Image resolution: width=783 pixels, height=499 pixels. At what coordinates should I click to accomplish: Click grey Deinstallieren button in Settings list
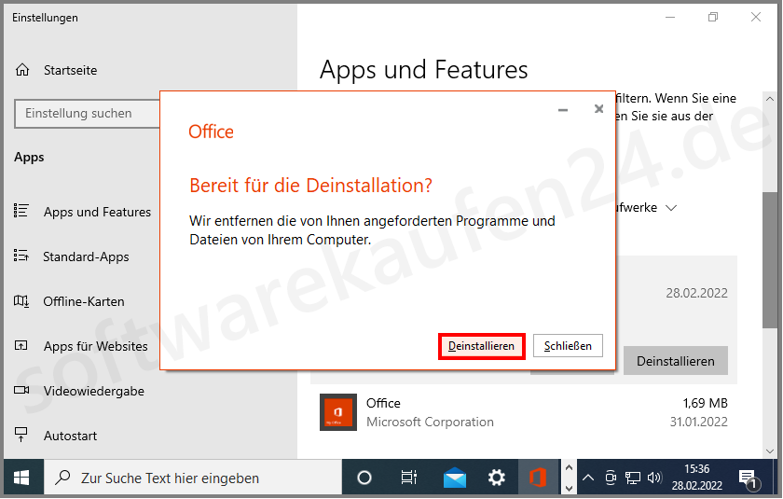click(675, 361)
